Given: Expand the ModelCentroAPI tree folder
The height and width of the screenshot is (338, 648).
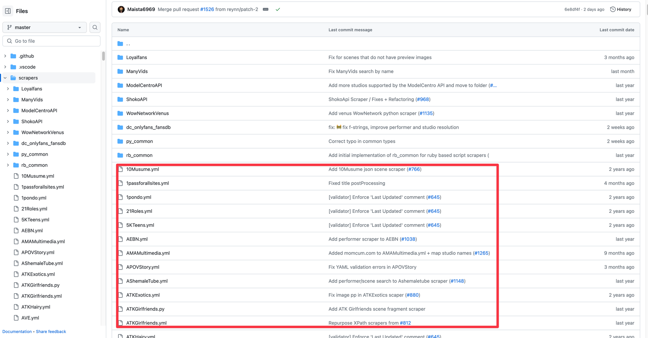Looking at the screenshot, I should (8, 111).
